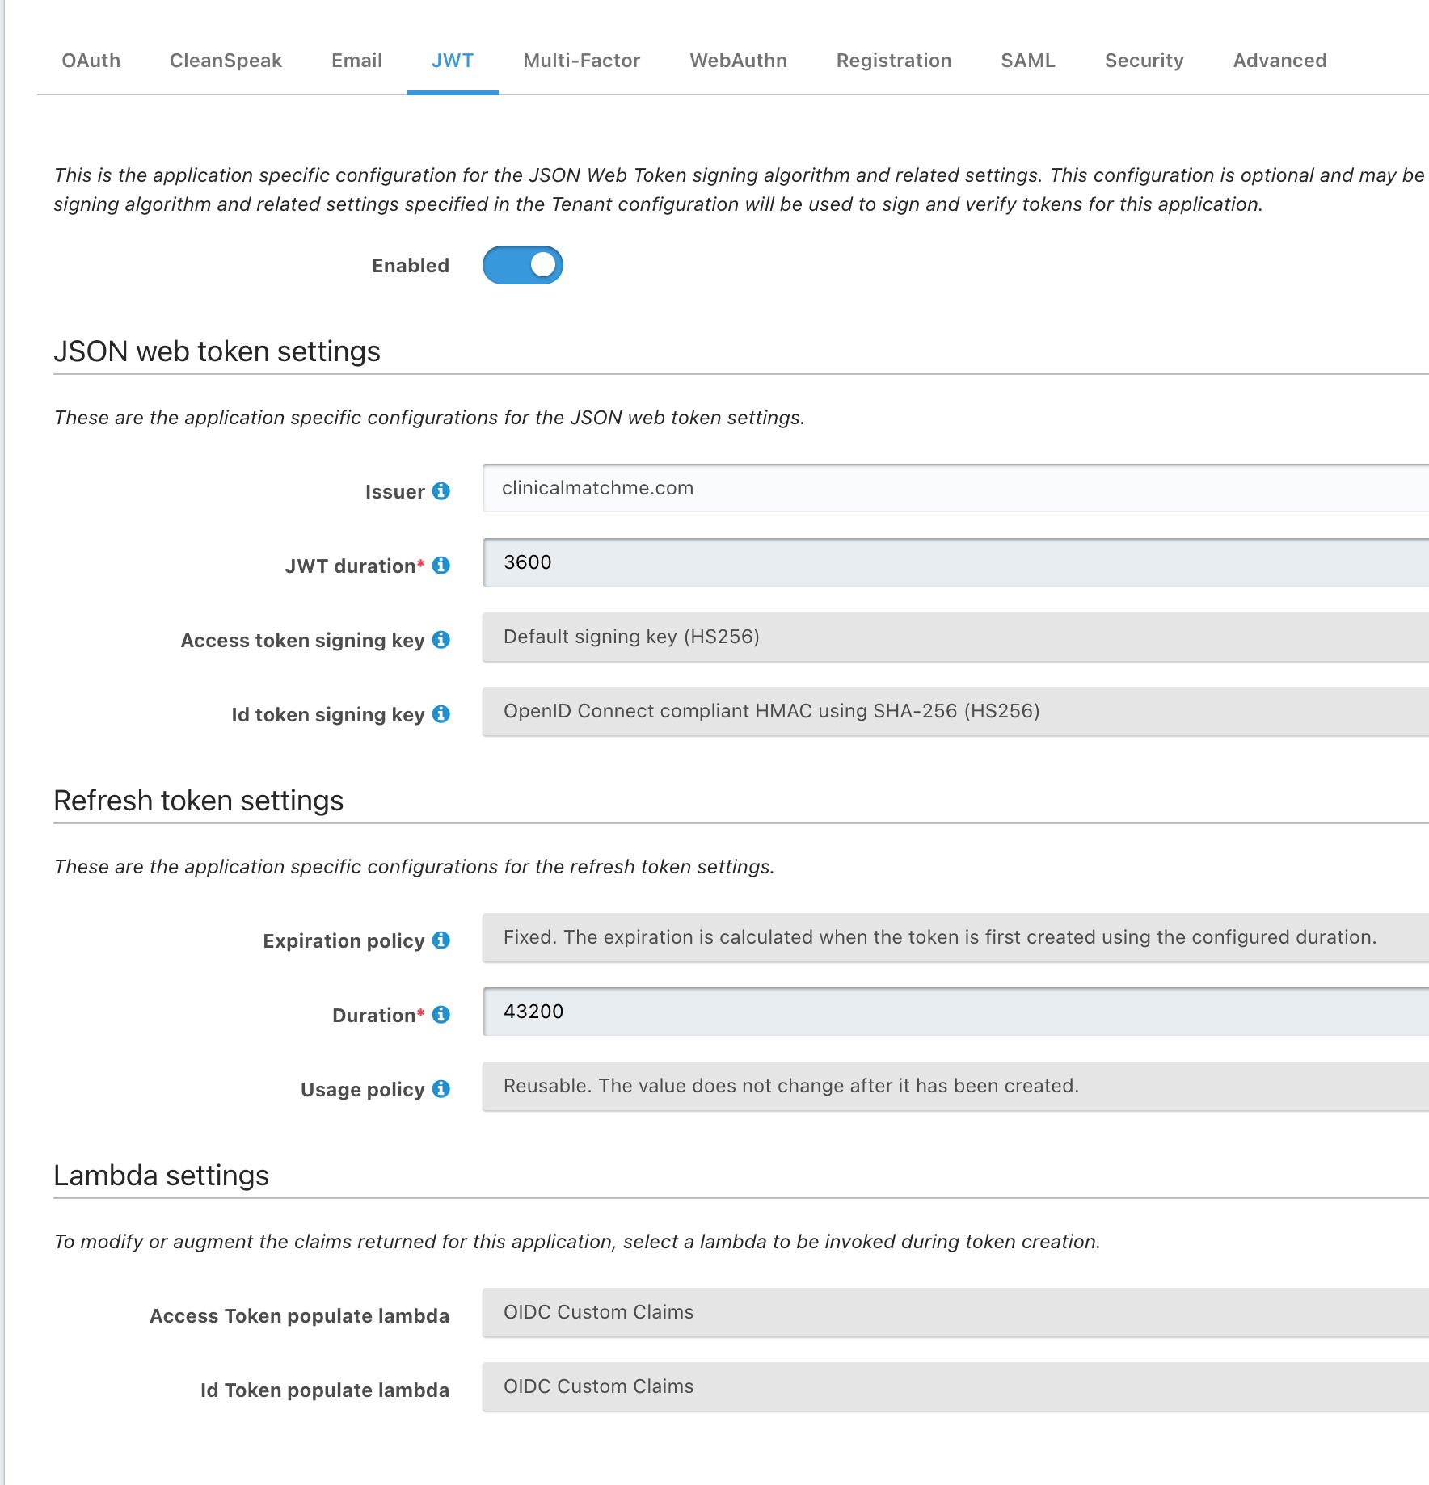
Task: Click the info icon next to Issuer
Action: click(441, 491)
